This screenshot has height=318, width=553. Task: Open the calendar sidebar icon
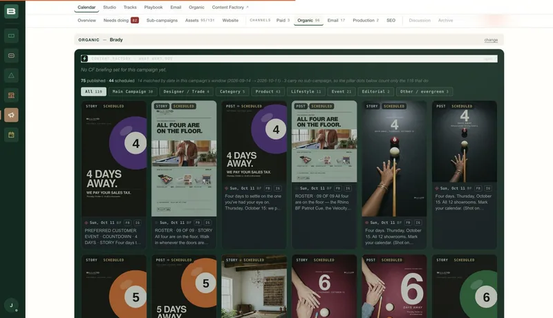[11, 135]
